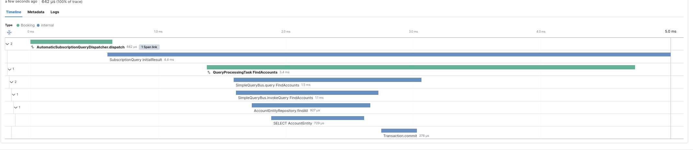Click the Booking legend dot
693x150 pixels.
[x=18, y=25]
